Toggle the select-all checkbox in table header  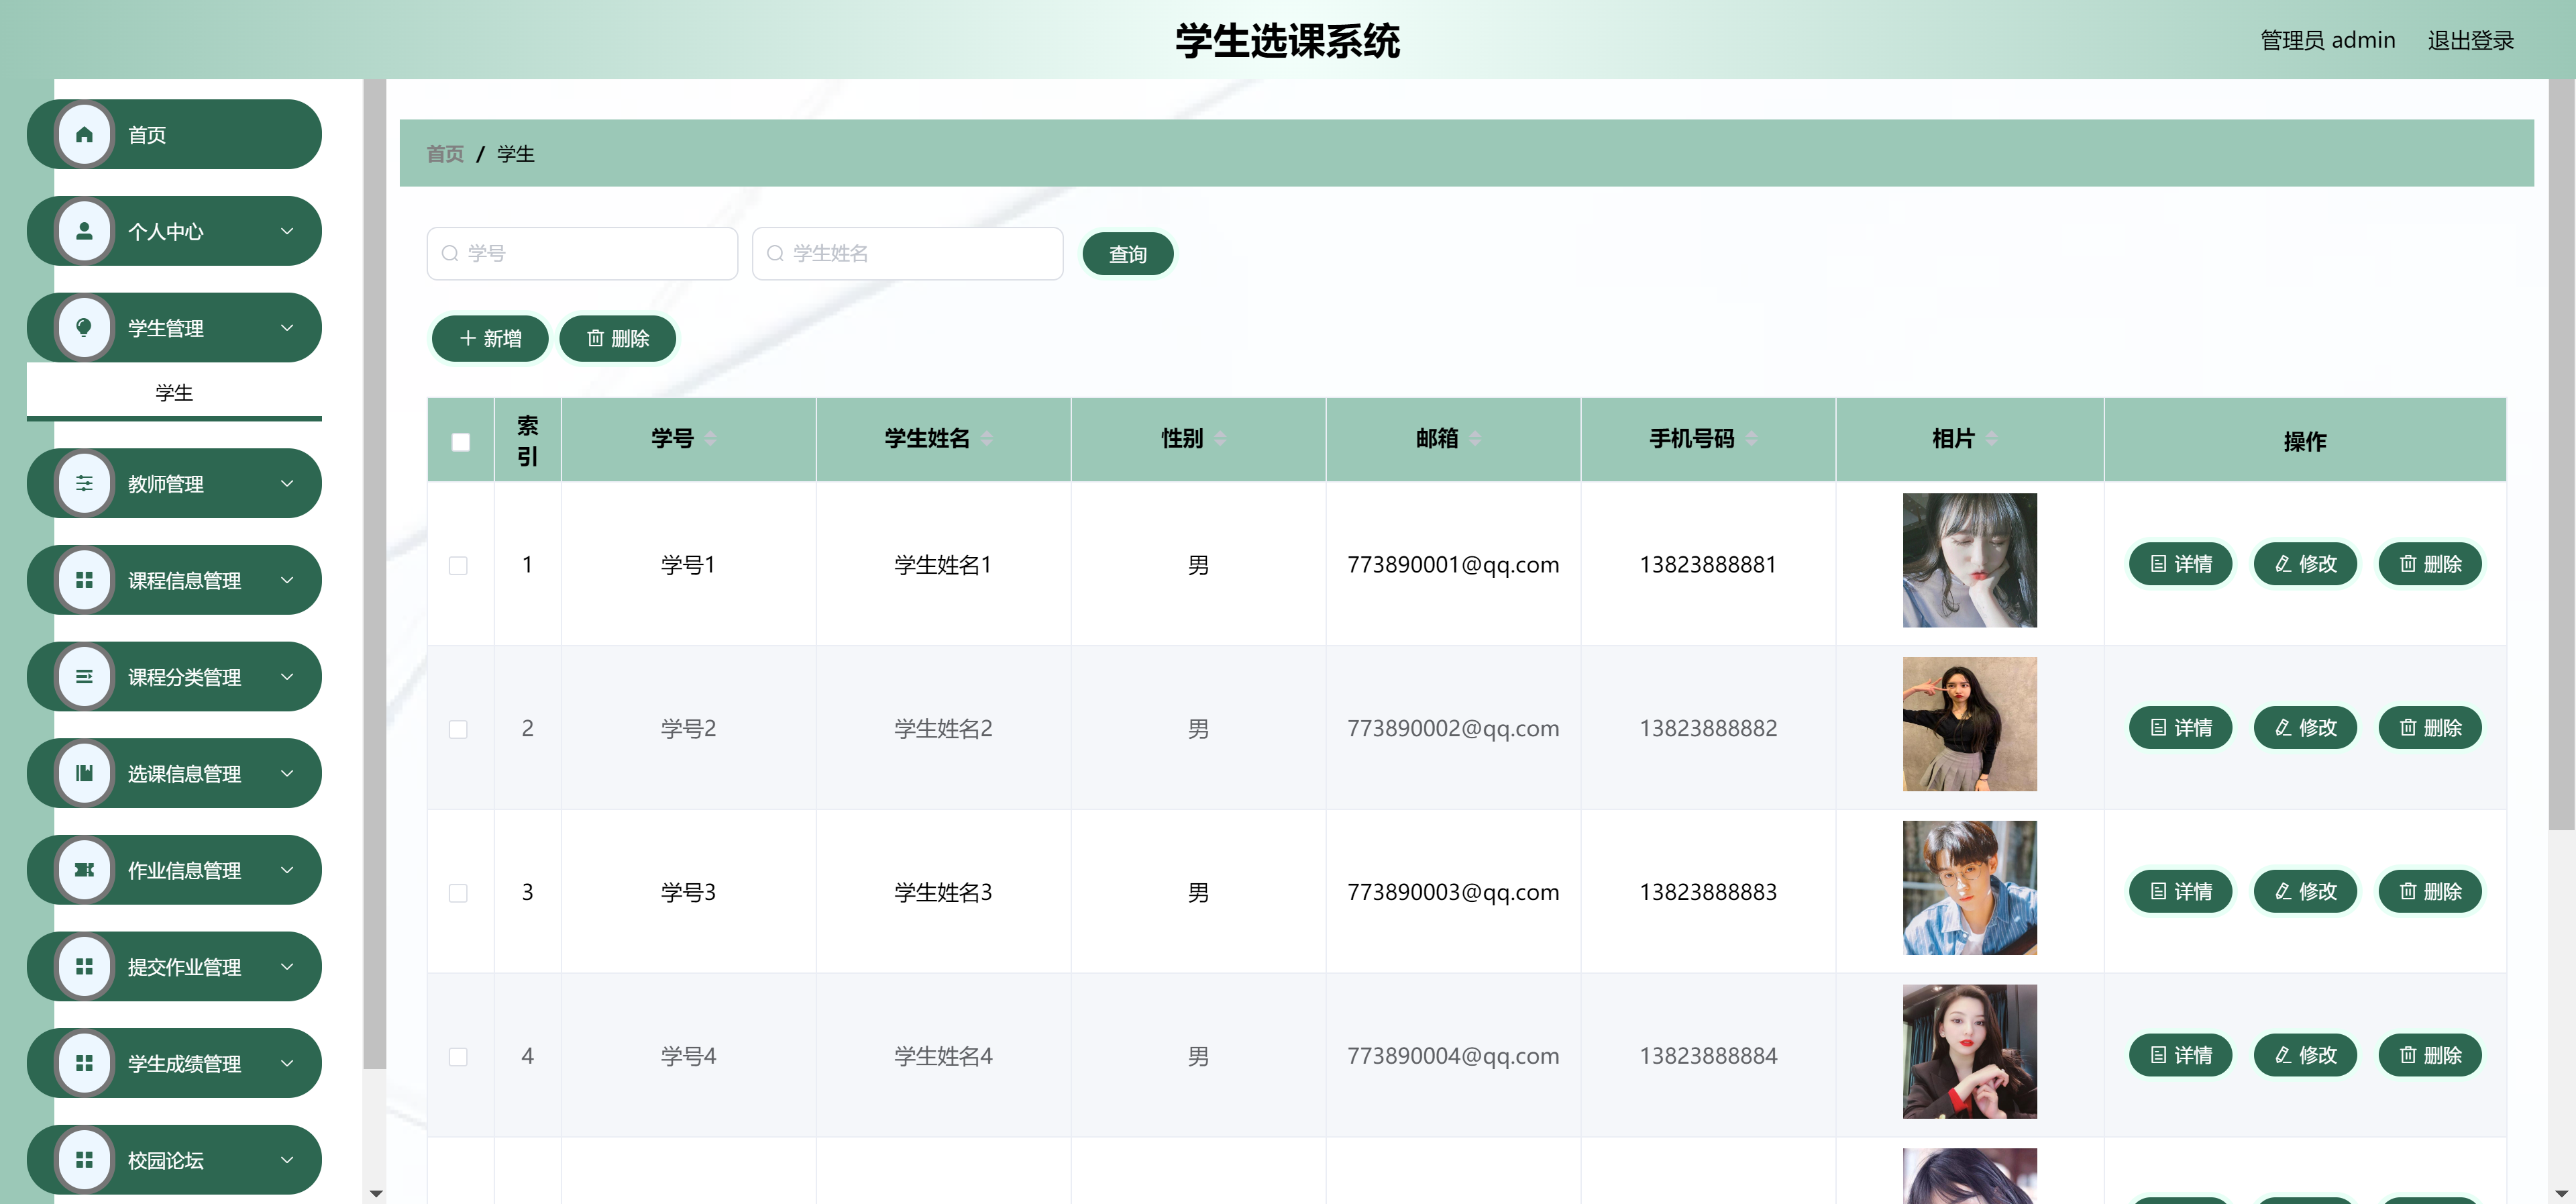[x=460, y=440]
